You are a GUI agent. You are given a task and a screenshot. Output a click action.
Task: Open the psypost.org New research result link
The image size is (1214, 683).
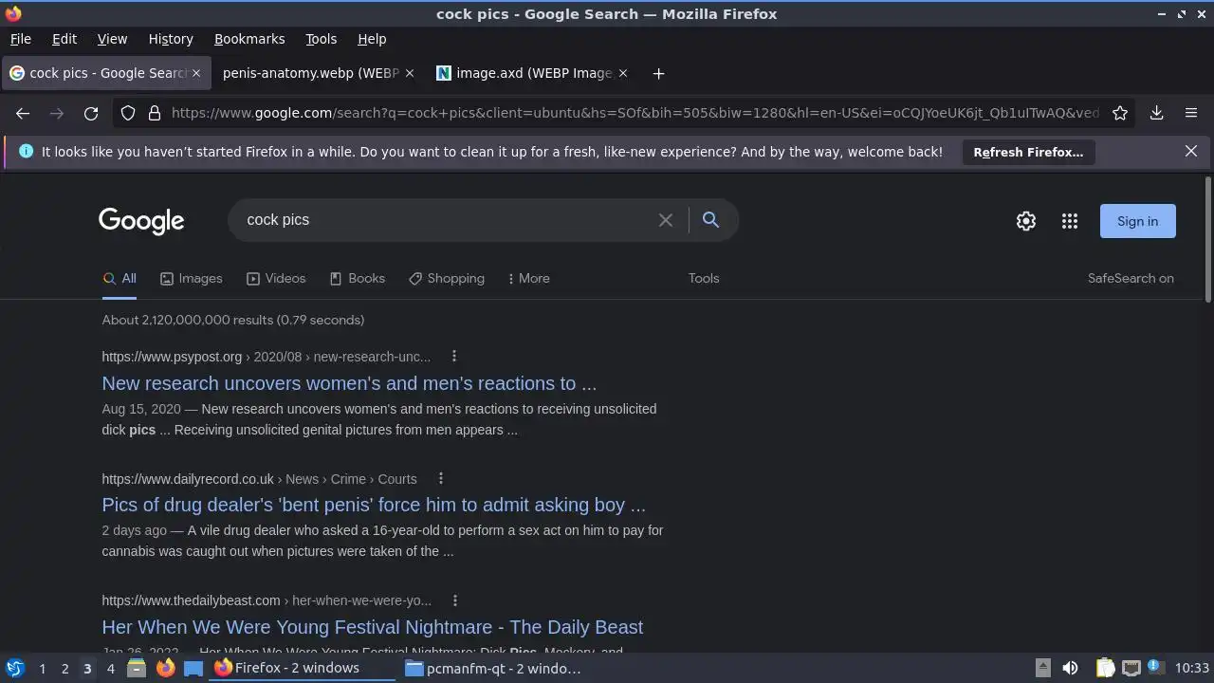(x=349, y=383)
